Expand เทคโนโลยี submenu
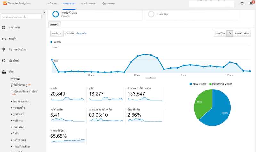The height and width of the screenshot is (152, 256). (x=19, y=127)
